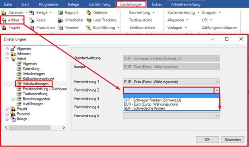Open the Artikelverwaltung ribbon tab

pyautogui.click(x=186, y=4)
